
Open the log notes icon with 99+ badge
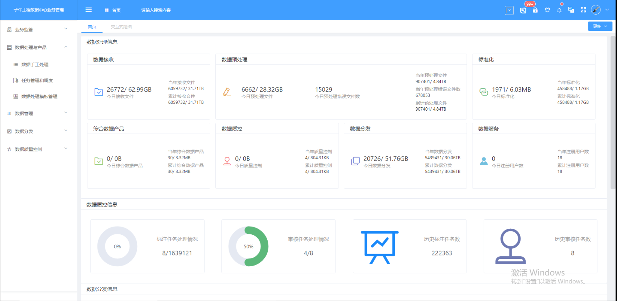click(x=523, y=10)
